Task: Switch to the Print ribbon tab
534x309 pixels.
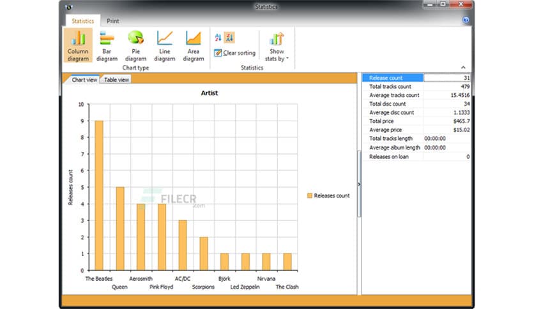Action: pyautogui.click(x=113, y=21)
